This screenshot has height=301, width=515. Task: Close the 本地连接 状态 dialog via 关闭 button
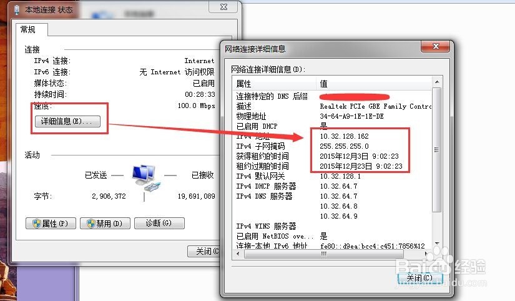click(204, 252)
